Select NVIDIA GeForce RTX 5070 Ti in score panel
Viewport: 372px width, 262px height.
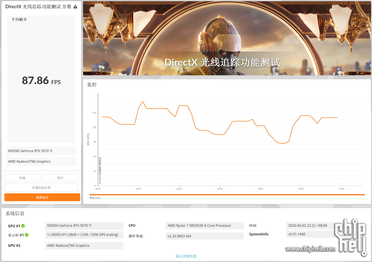tap(41, 151)
